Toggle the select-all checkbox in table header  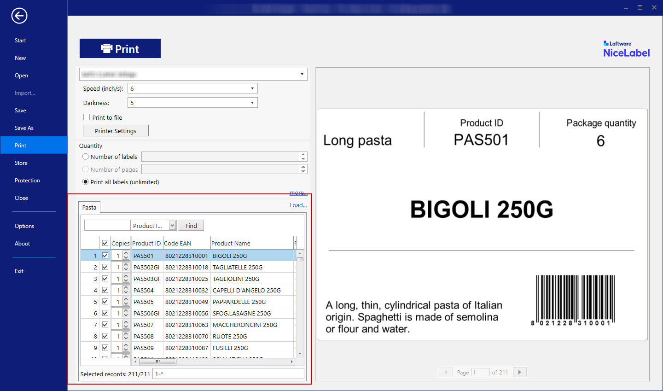(x=105, y=243)
